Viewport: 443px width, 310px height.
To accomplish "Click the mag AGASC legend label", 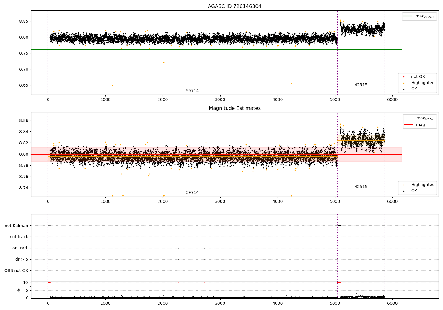I will [425, 16].
